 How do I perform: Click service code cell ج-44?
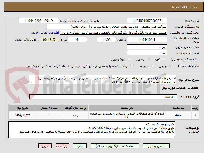click(178, 115)
